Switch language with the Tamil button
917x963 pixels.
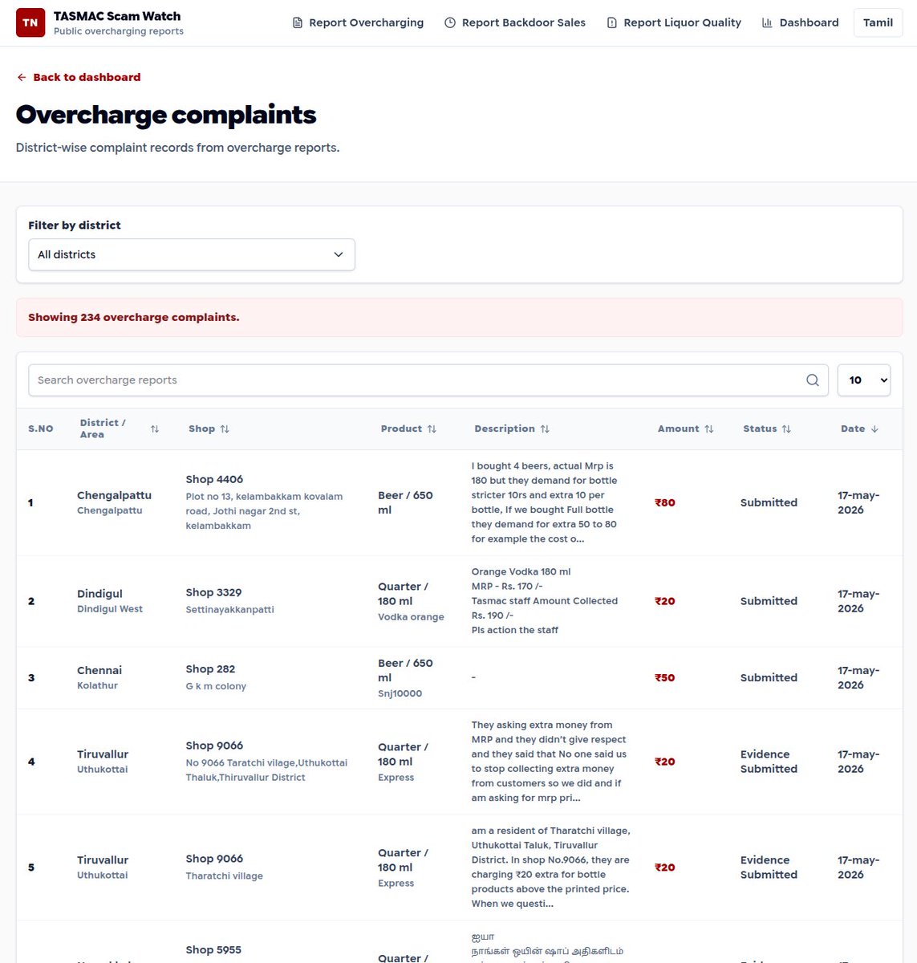click(x=878, y=22)
